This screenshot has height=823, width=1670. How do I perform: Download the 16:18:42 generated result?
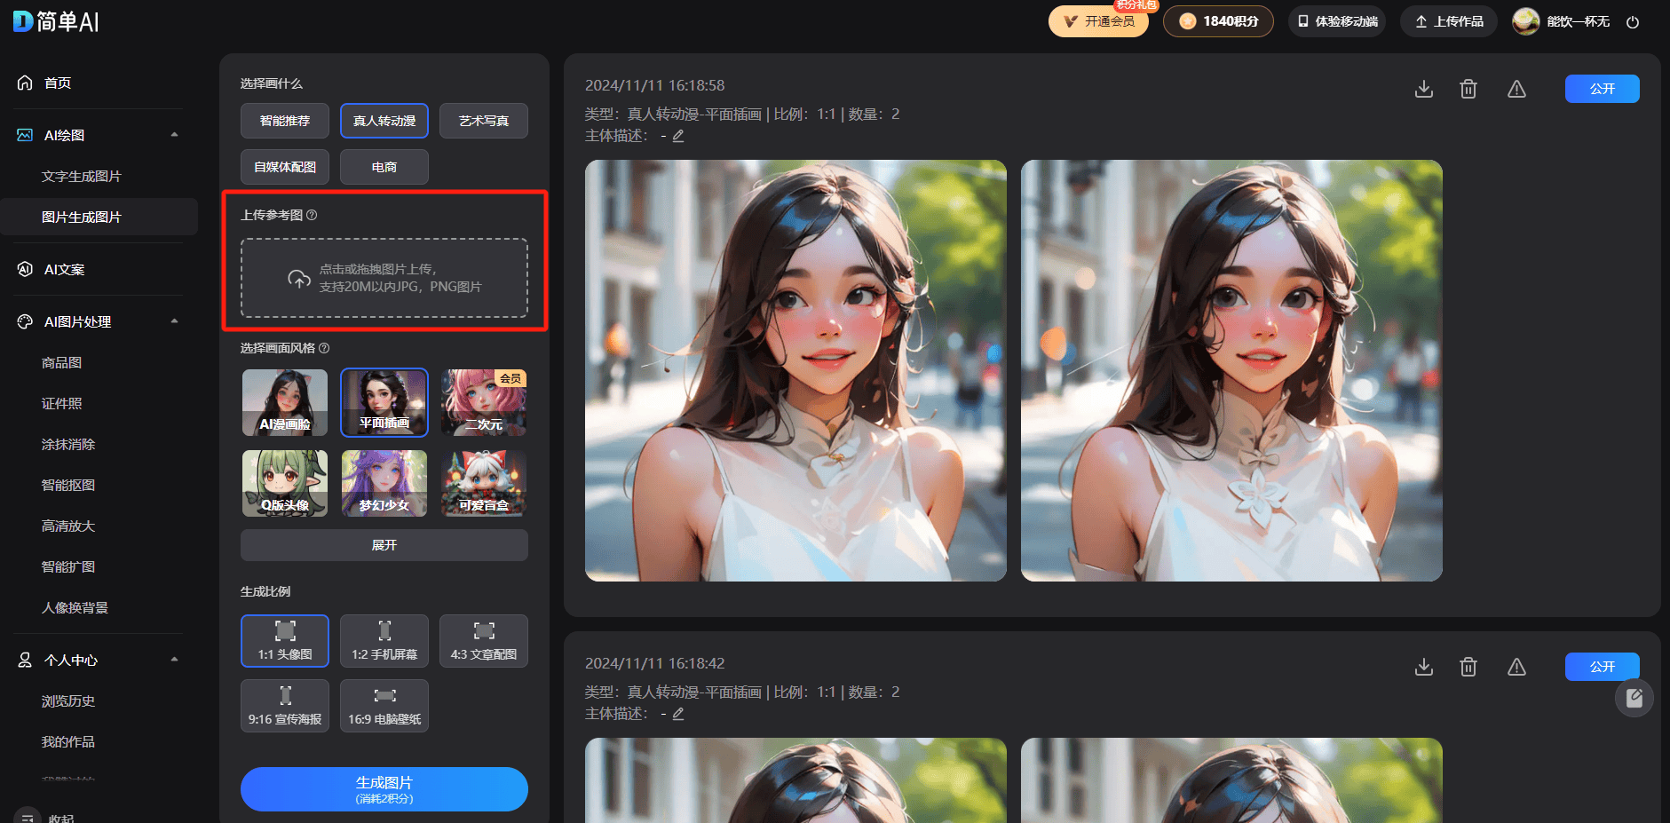pos(1423,667)
